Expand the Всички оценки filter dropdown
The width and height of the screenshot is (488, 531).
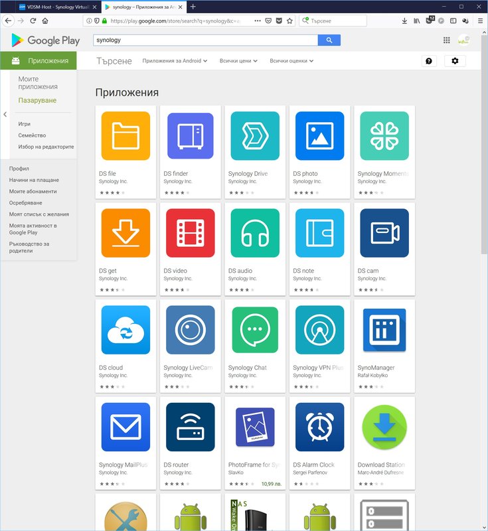(291, 61)
